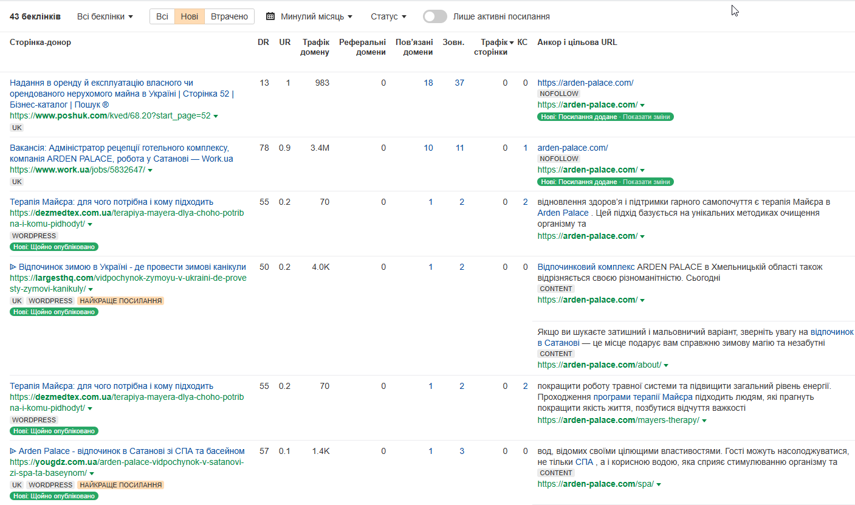This screenshot has width=855, height=505.
Task: Select the Всі tab
Action: tap(162, 16)
